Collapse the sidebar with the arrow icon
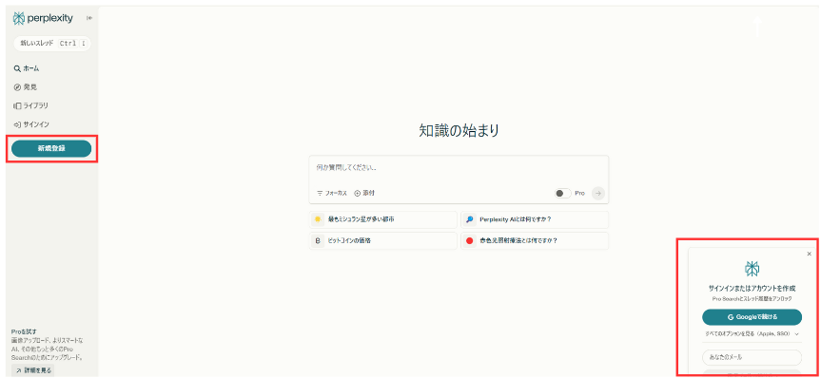The height and width of the screenshot is (378, 821). pos(89,18)
